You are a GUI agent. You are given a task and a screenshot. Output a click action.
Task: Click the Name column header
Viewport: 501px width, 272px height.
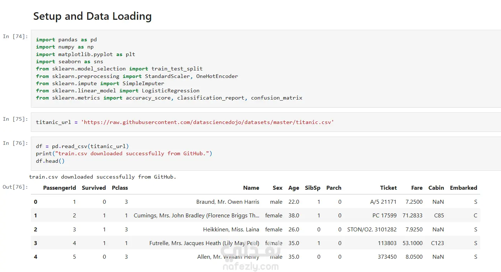tap(251, 188)
